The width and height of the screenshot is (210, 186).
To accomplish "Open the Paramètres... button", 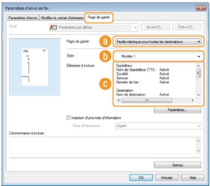I will [177, 110].
